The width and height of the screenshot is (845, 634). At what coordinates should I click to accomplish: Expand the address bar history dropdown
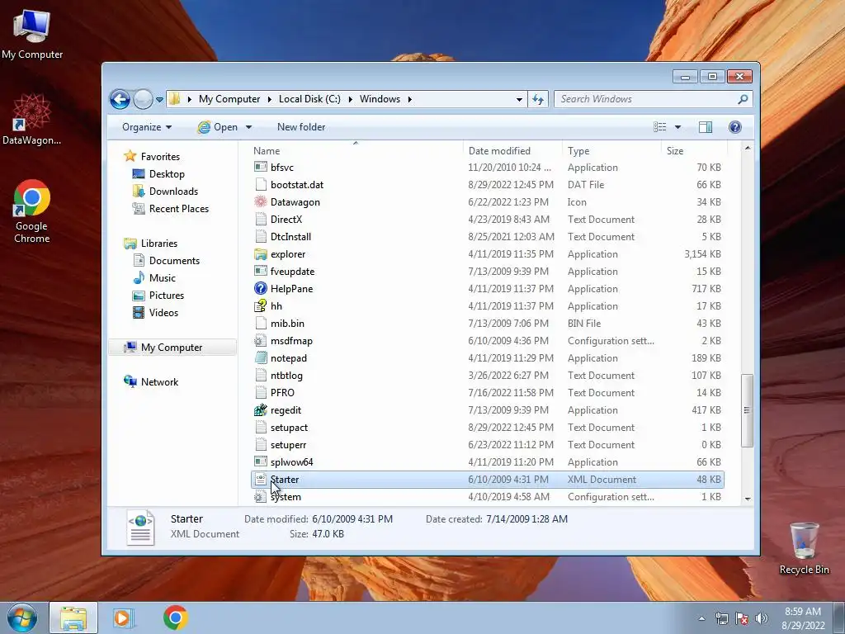519,99
